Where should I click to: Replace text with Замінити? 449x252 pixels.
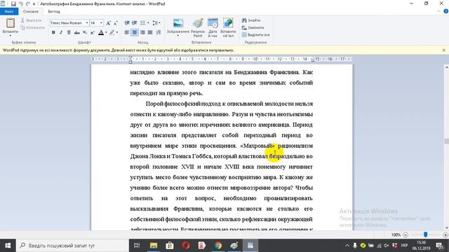coord(253,28)
